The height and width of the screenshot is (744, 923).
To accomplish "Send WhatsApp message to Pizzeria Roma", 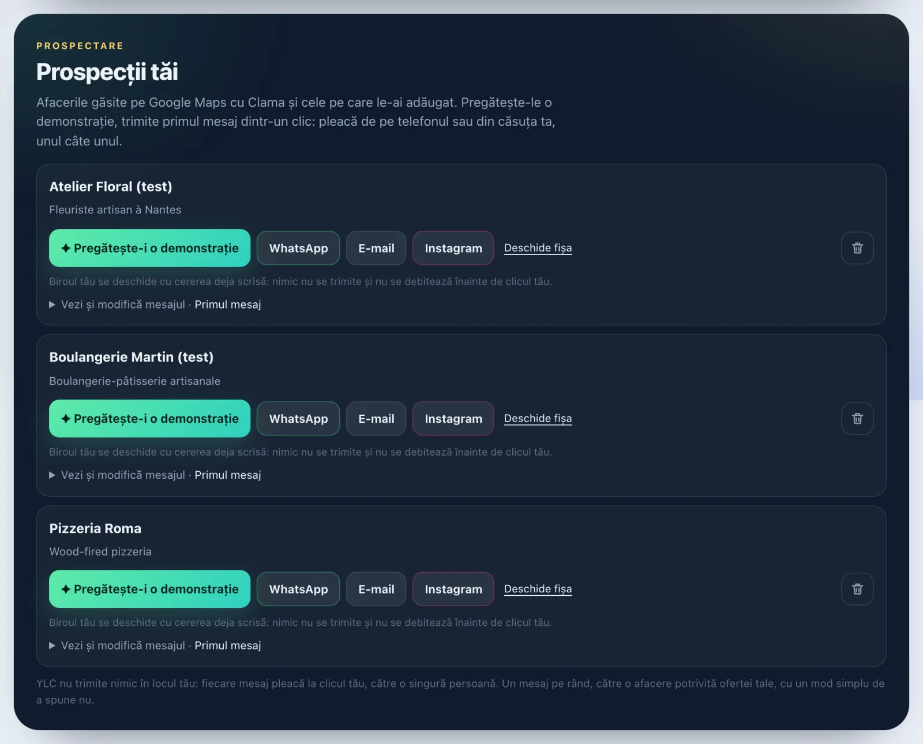I will click(298, 589).
